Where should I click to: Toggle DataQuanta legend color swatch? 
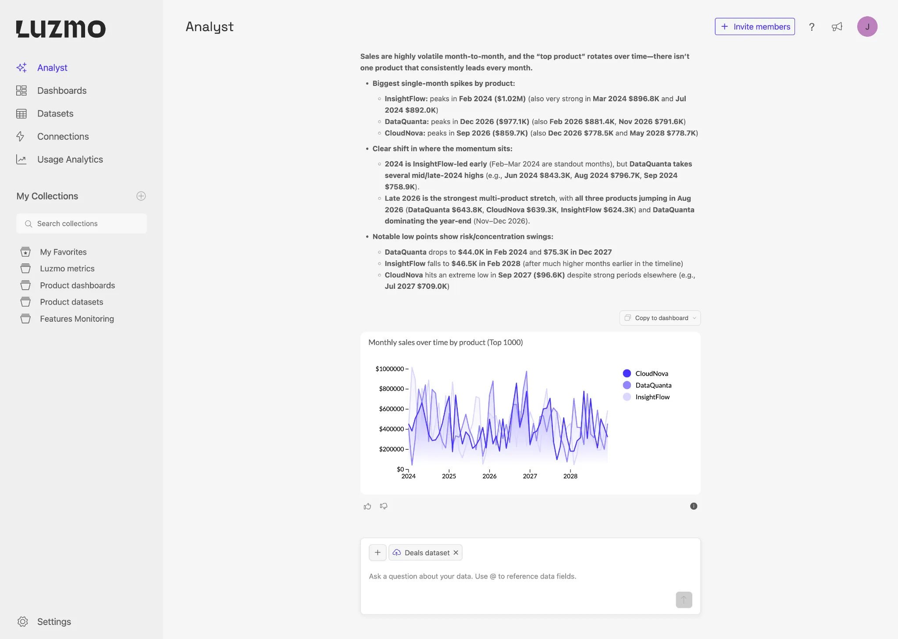627,385
